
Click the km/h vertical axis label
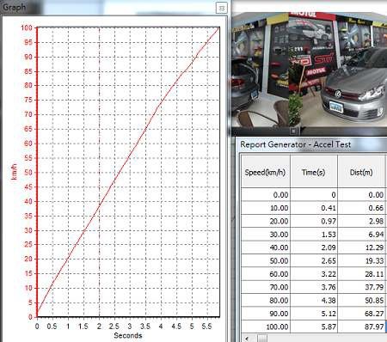tap(14, 172)
